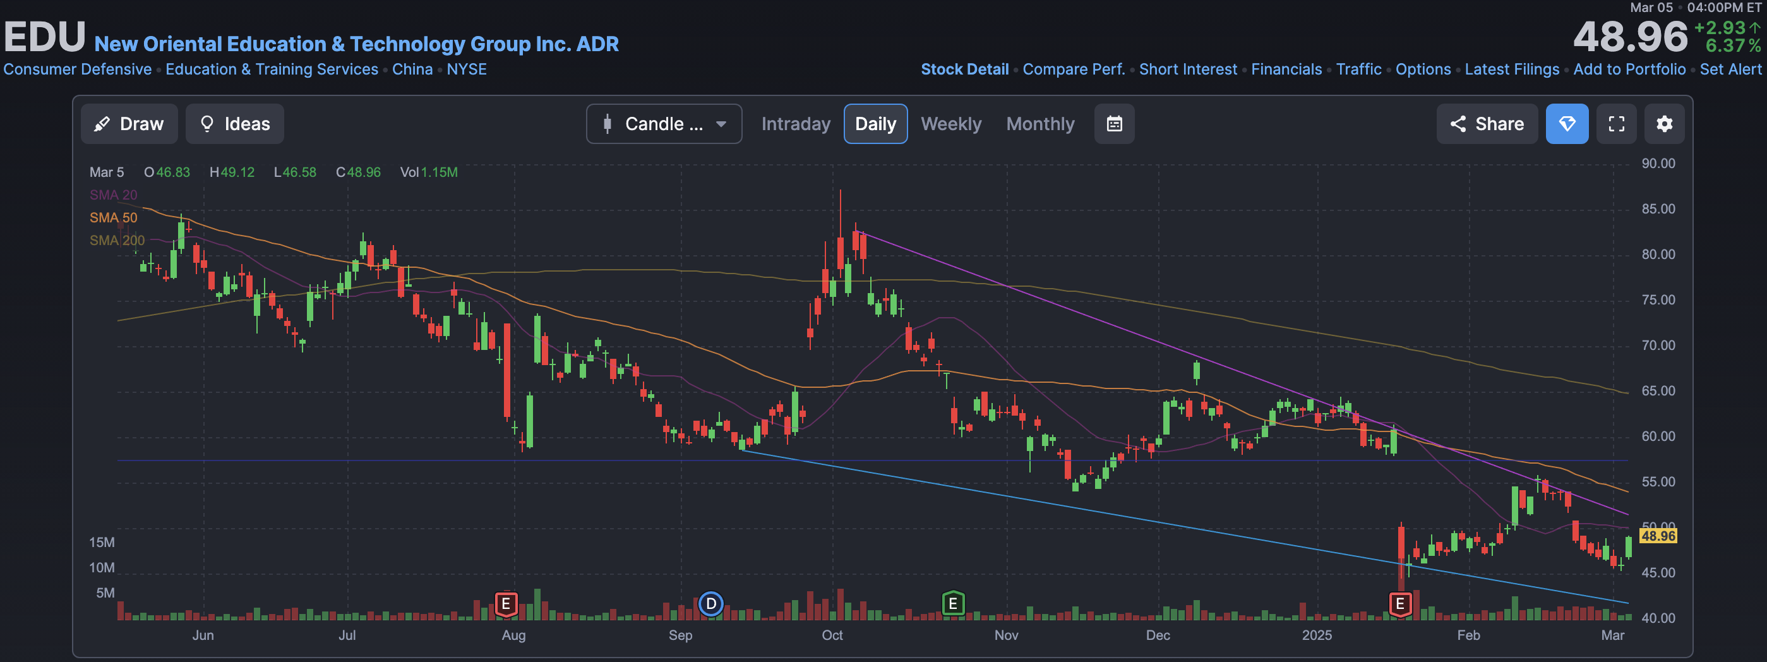This screenshot has width=1767, height=662.
Task: Click the Mar 5 date readout
Action: (106, 172)
